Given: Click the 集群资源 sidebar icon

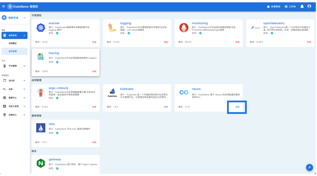Looking at the screenshot, I should [4, 18].
